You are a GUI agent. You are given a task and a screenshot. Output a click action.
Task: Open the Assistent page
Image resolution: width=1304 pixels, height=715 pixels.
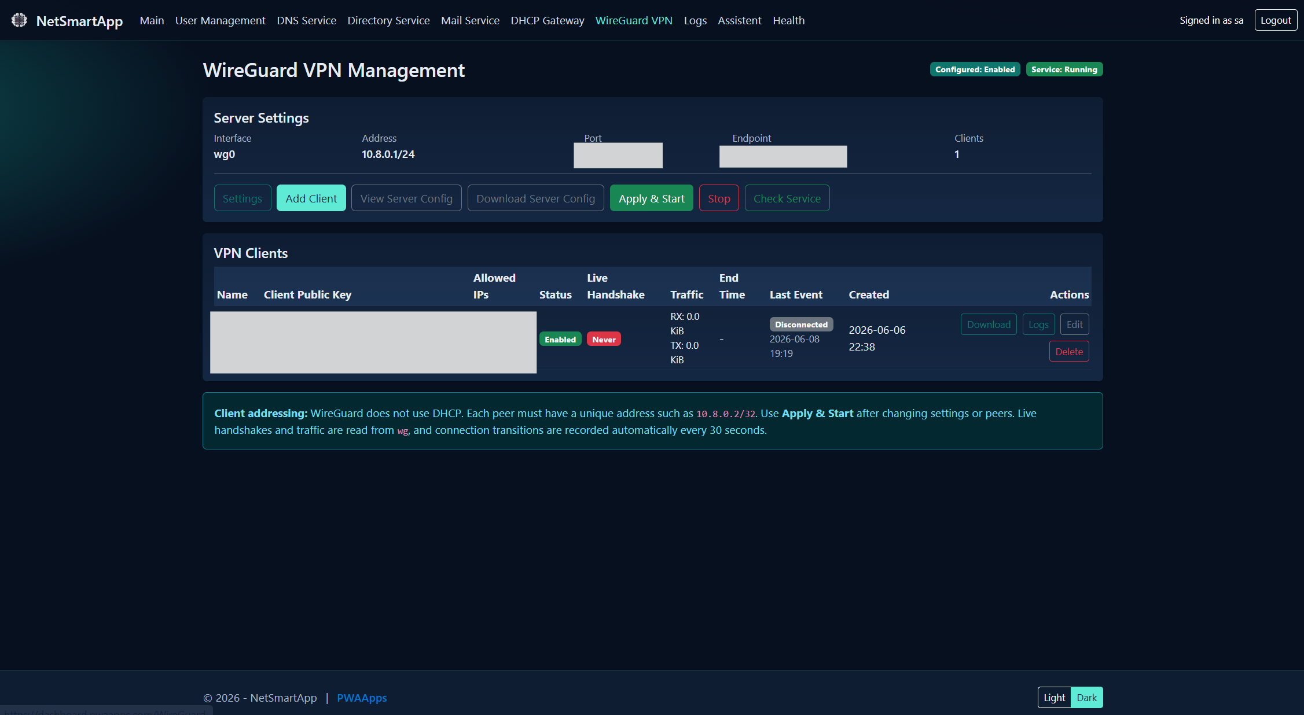click(739, 20)
